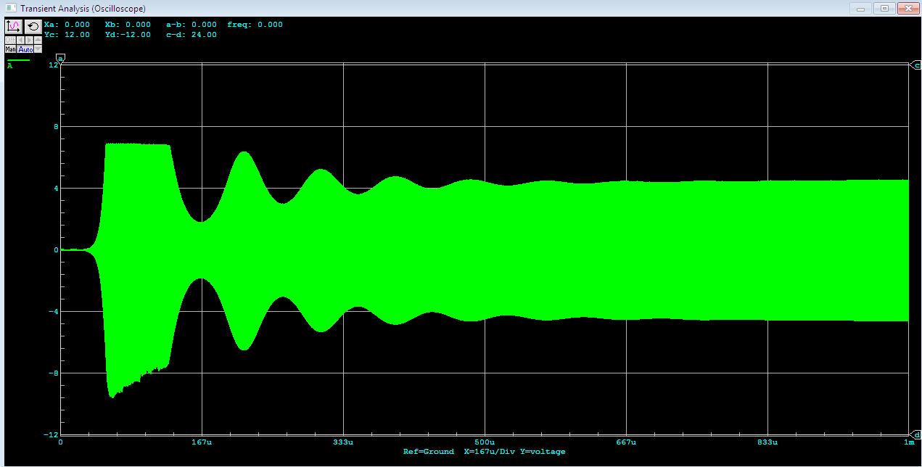This screenshot has width=922, height=467.
Task: Click the Ref=Ground axis label
Action: pyautogui.click(x=428, y=452)
